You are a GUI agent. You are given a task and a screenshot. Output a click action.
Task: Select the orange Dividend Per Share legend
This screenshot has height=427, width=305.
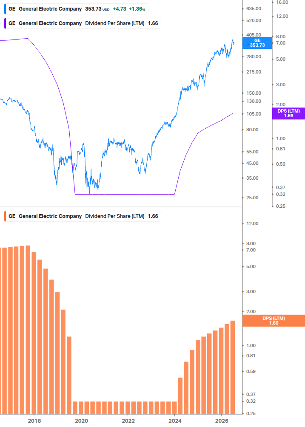pos(83,216)
